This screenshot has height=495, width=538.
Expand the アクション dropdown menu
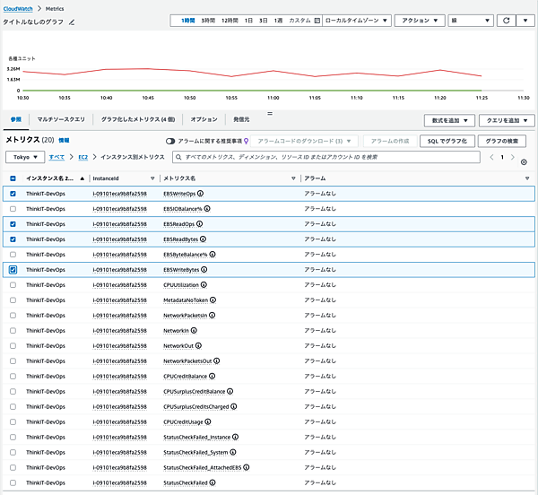pos(420,20)
